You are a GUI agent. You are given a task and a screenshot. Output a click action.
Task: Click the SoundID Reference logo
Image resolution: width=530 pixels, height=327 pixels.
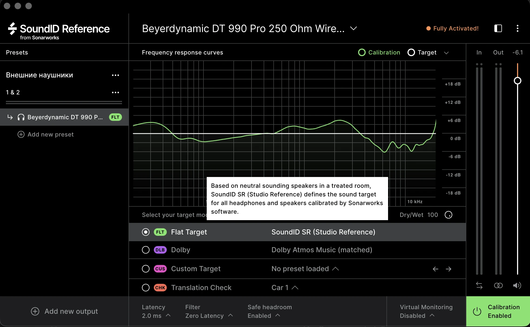point(59,31)
